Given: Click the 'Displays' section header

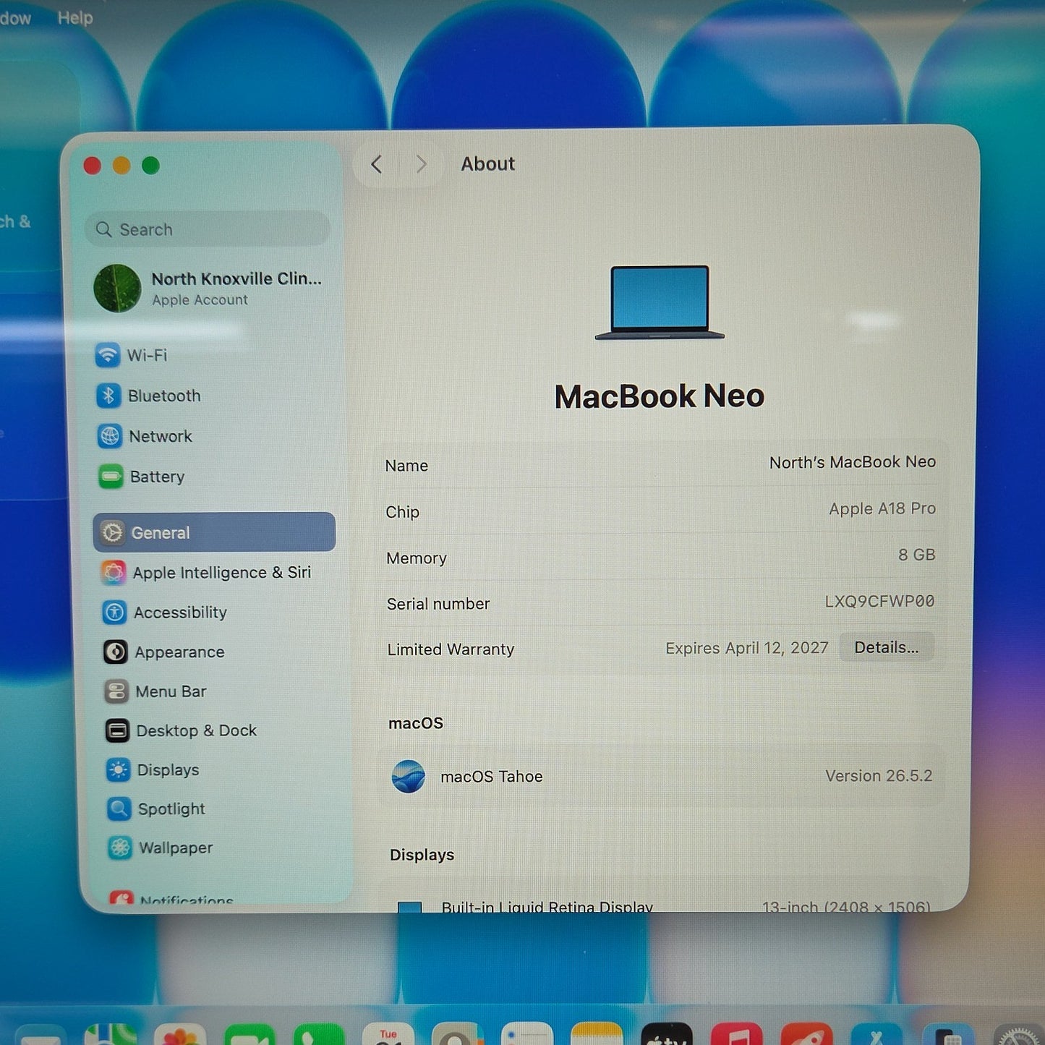Looking at the screenshot, I should (x=422, y=855).
